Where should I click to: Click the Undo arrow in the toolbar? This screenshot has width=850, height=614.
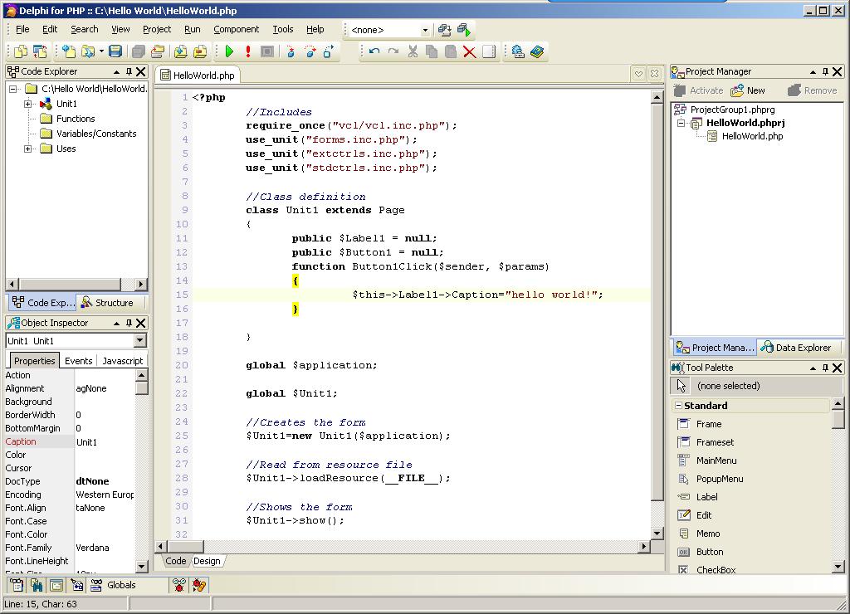click(374, 51)
